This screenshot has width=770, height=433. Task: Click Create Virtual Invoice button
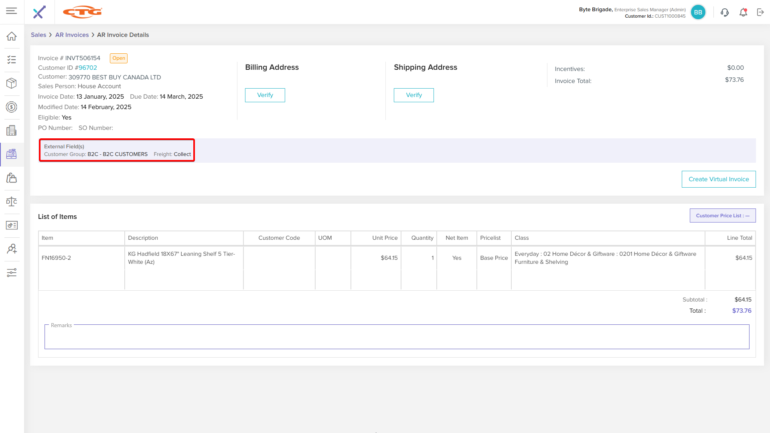click(718, 179)
